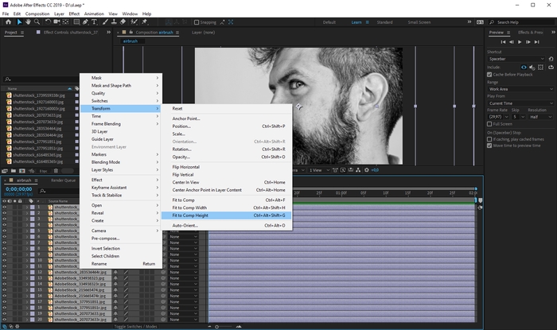The width and height of the screenshot is (557, 330).
Task: Select the Pen tool
Action: pos(85,22)
